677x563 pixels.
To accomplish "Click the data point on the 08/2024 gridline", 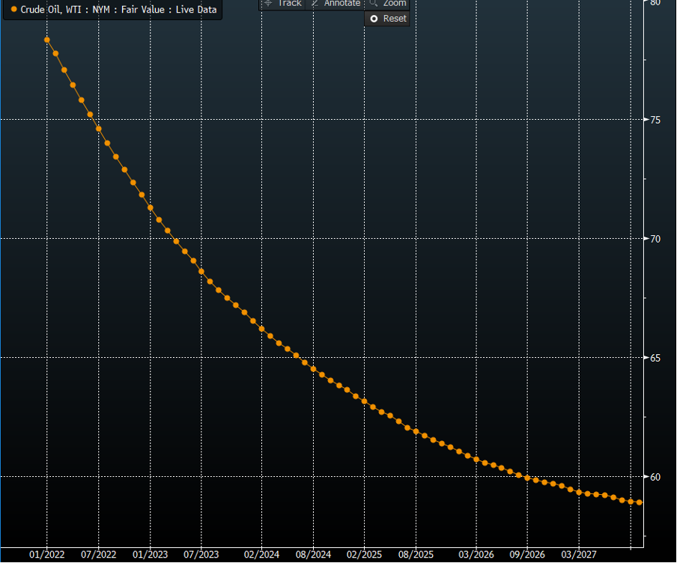I will point(314,369).
